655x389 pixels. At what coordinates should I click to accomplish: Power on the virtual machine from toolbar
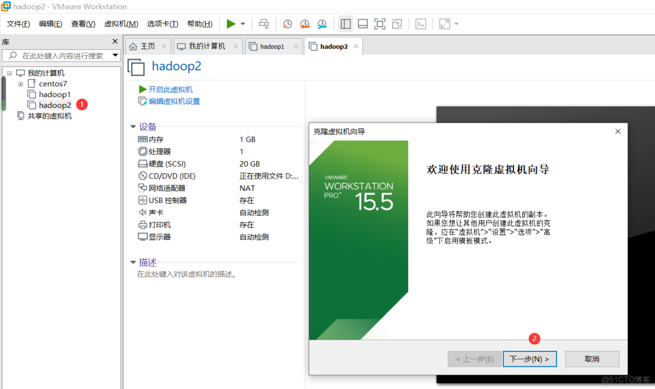(231, 24)
